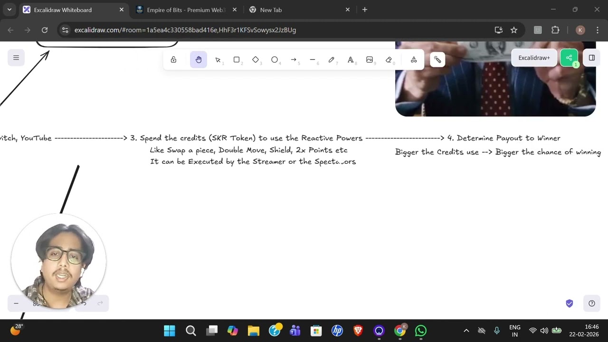Click the redo button
The width and height of the screenshot is (608, 342).
coord(100,303)
